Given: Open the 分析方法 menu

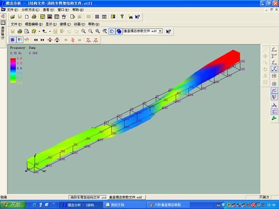Looking at the screenshot, I should coord(30,10).
